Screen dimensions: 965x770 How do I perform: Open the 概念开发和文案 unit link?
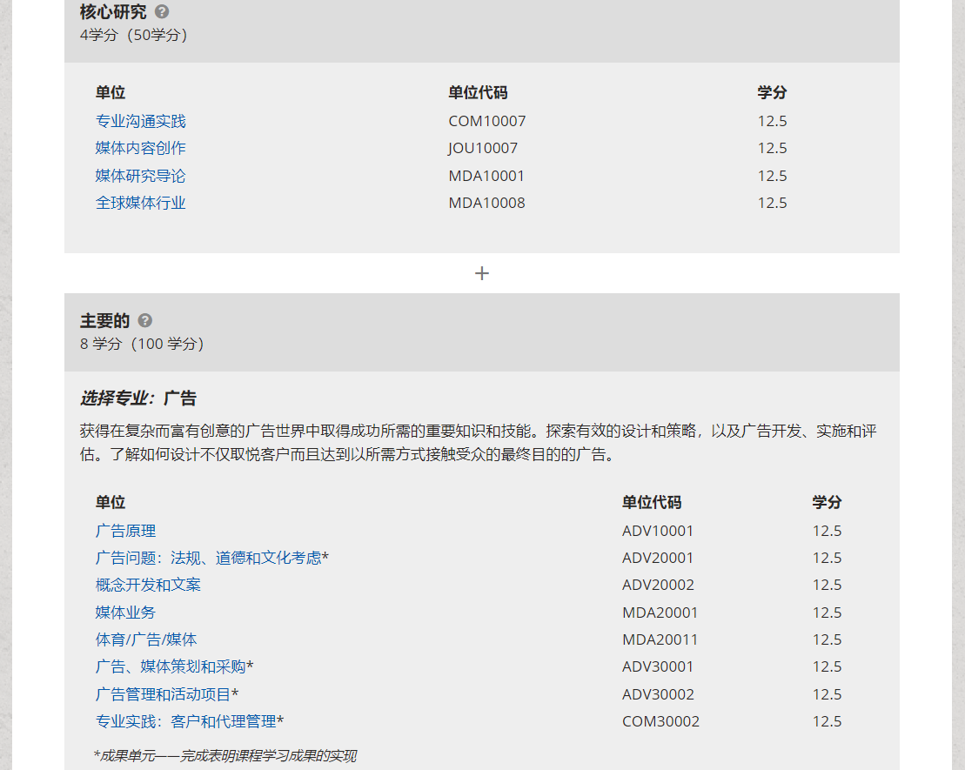point(148,585)
